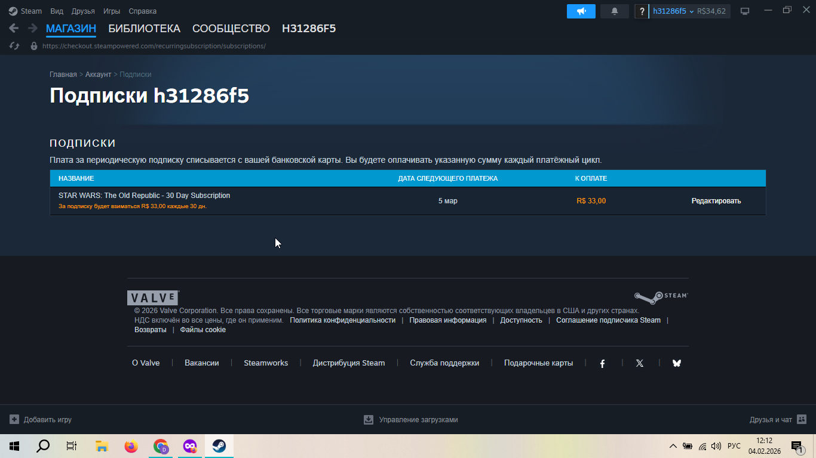Image resolution: width=816 pixels, height=458 pixels.
Task: Click the page URL address text
Action: point(154,46)
